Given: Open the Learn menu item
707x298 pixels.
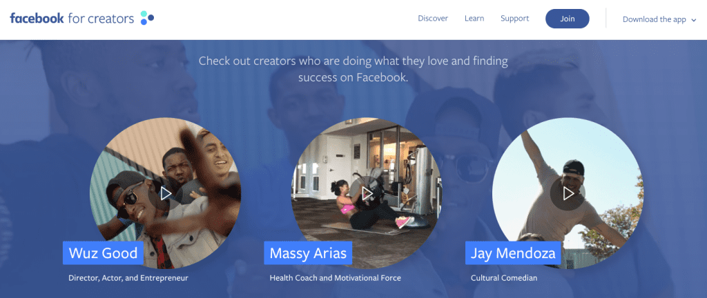Looking at the screenshot, I should coord(474,19).
